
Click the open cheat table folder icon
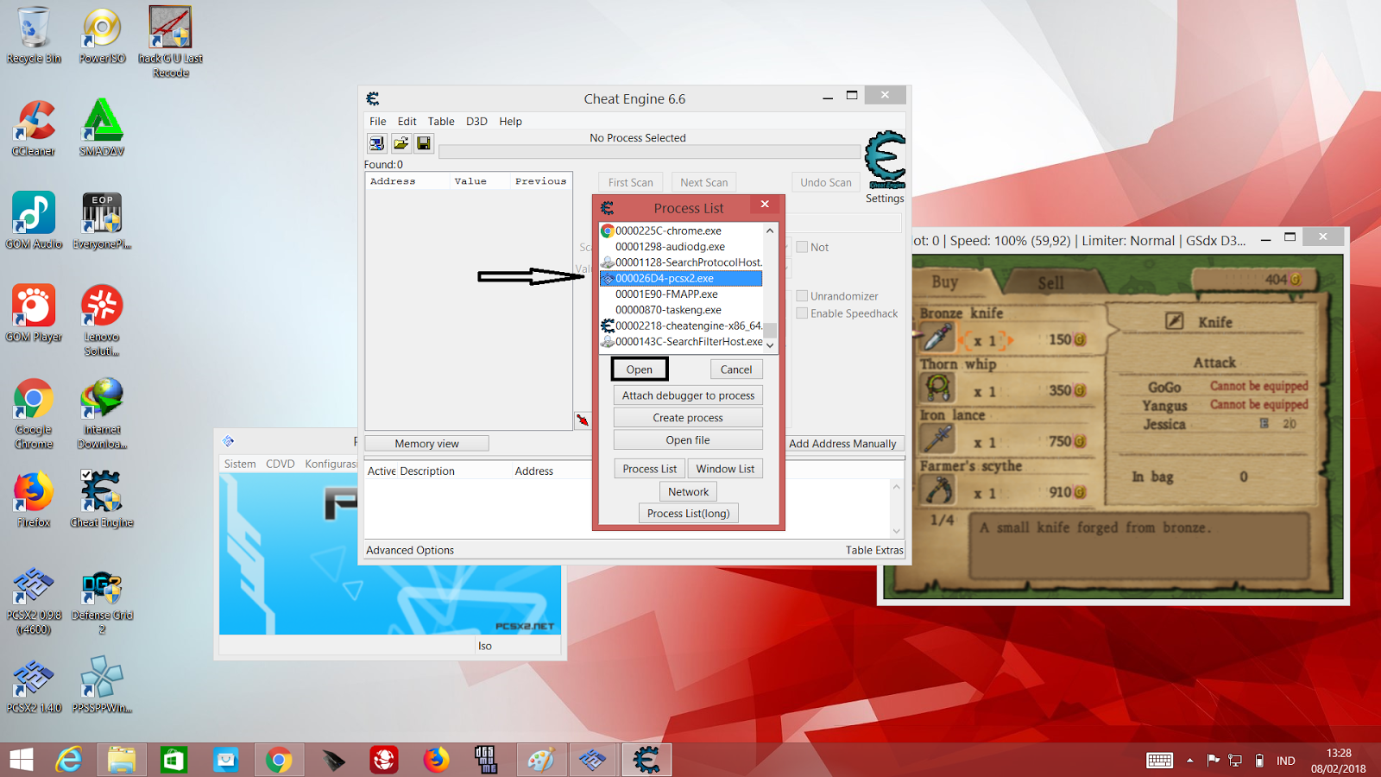point(400,143)
